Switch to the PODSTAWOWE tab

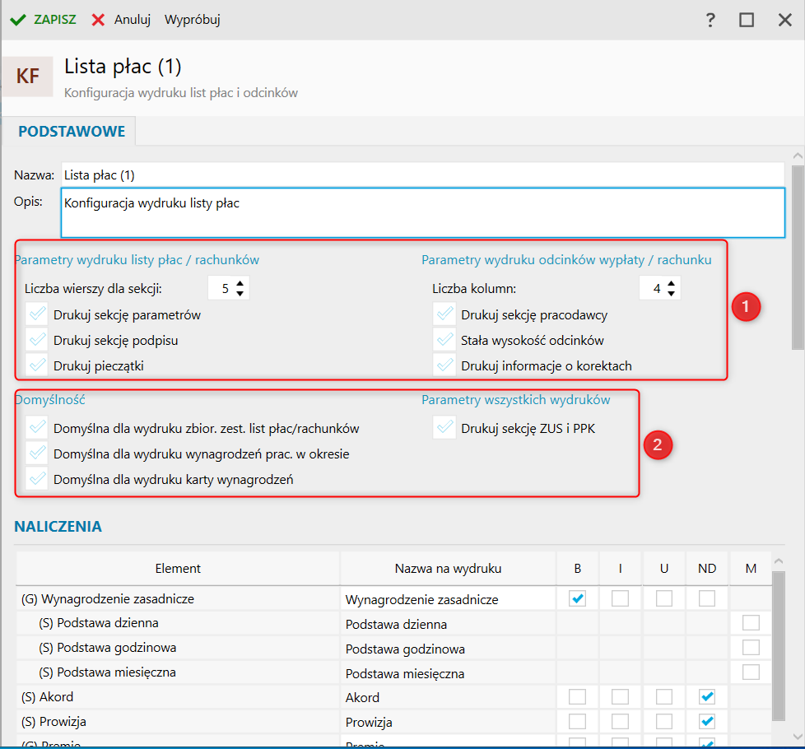[x=72, y=131]
